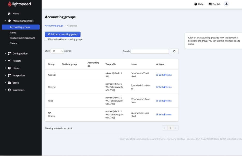Open Production instructions in sidebar
The width and height of the screenshot is (242, 156).
pos(23,38)
